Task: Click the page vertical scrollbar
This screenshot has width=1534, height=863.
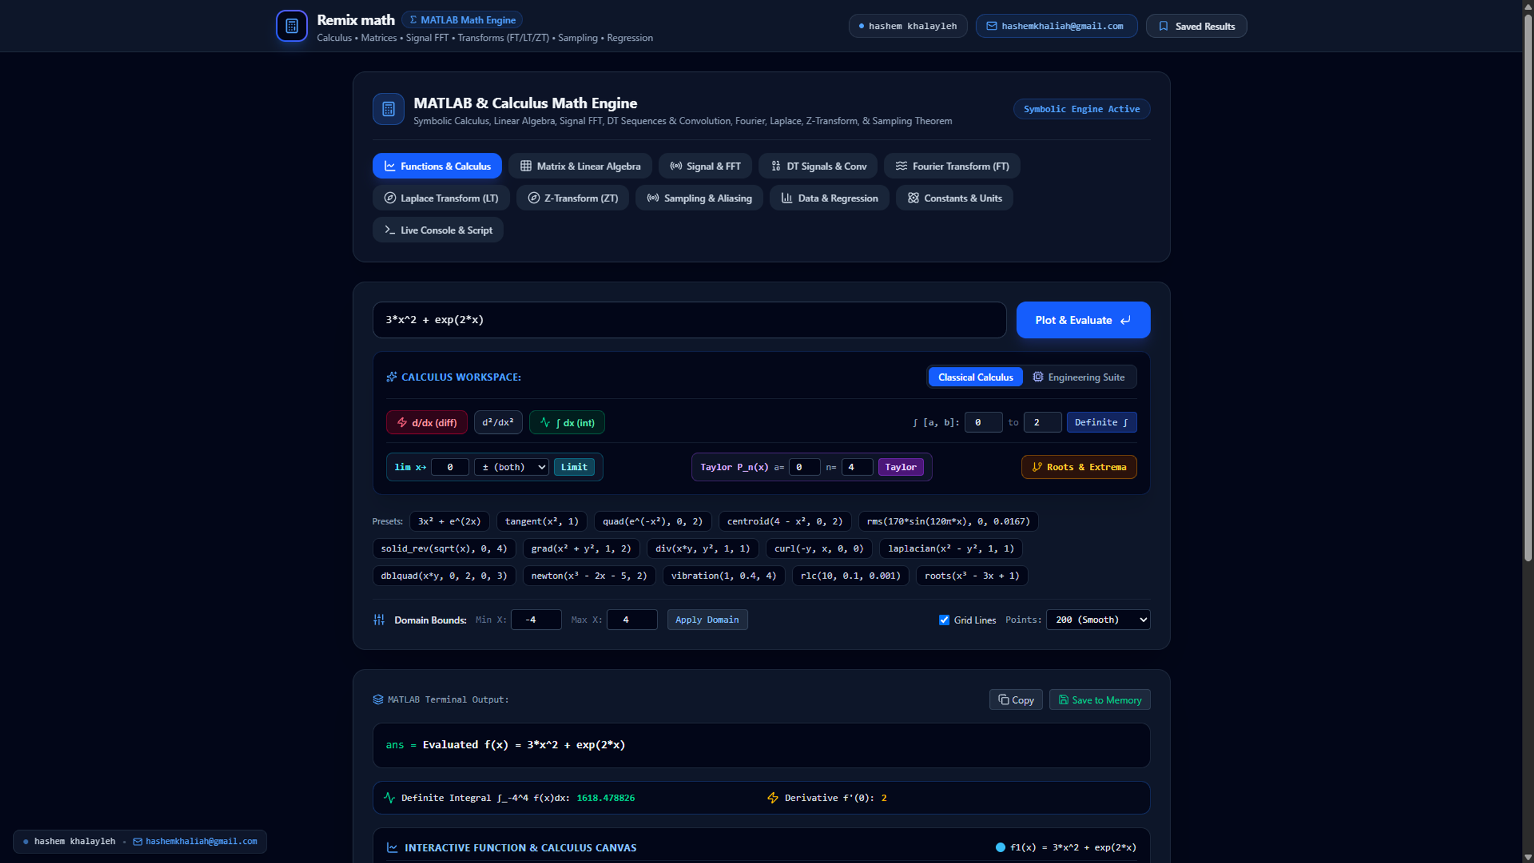Action: tap(1528, 288)
